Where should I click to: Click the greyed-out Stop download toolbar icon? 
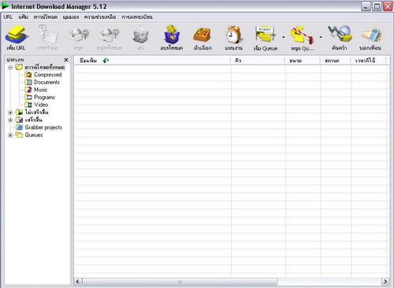click(x=79, y=35)
